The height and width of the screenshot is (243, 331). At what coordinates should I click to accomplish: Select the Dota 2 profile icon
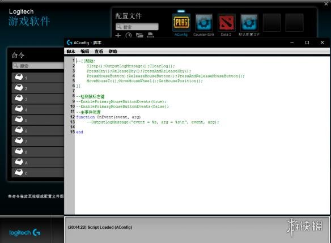pyautogui.click(x=226, y=22)
